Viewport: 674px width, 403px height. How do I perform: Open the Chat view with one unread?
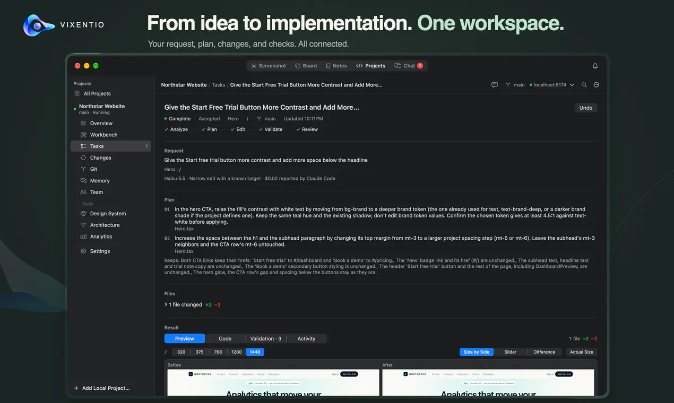pos(409,66)
